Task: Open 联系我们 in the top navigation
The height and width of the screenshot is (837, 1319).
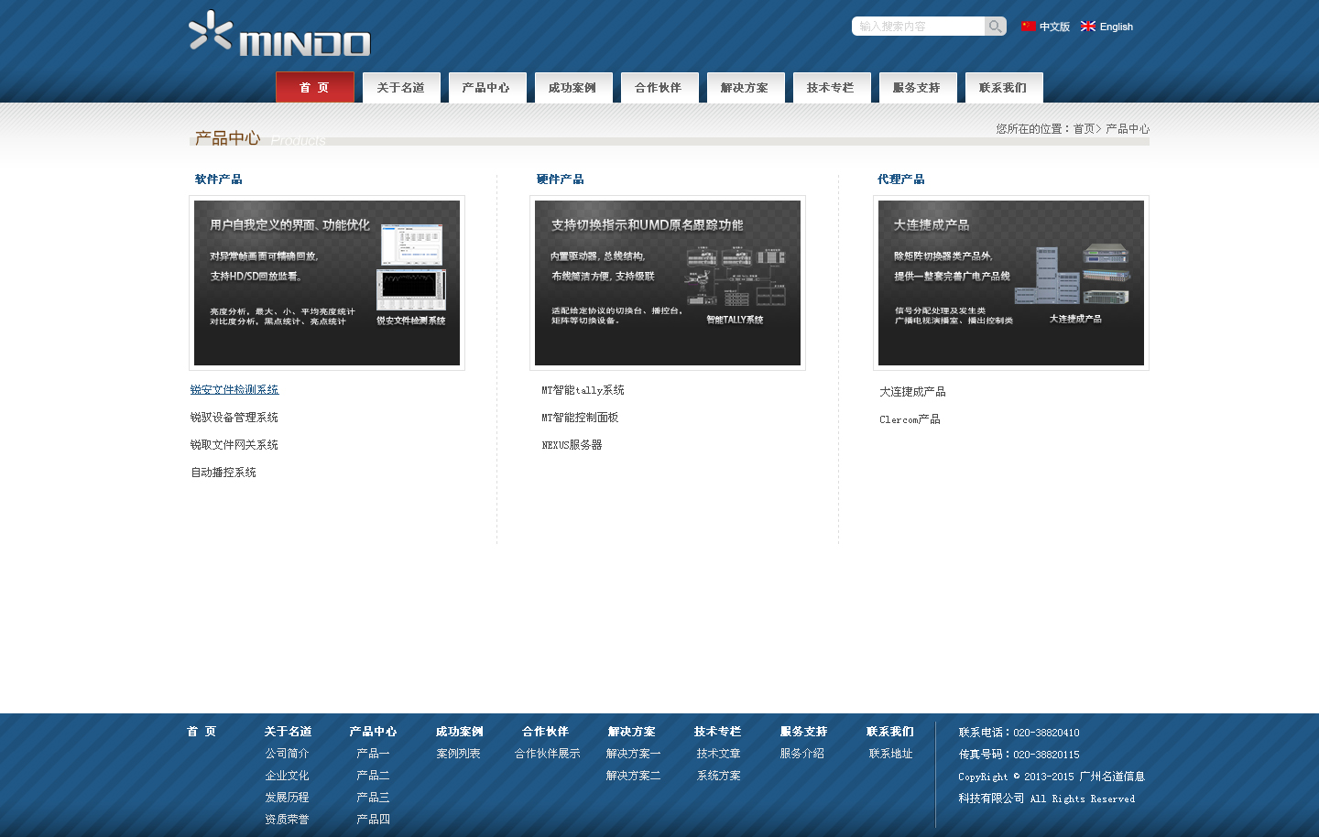Action: tap(1003, 88)
